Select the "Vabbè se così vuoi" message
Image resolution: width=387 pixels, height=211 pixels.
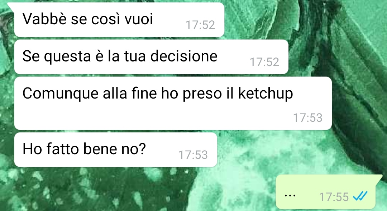119,20
